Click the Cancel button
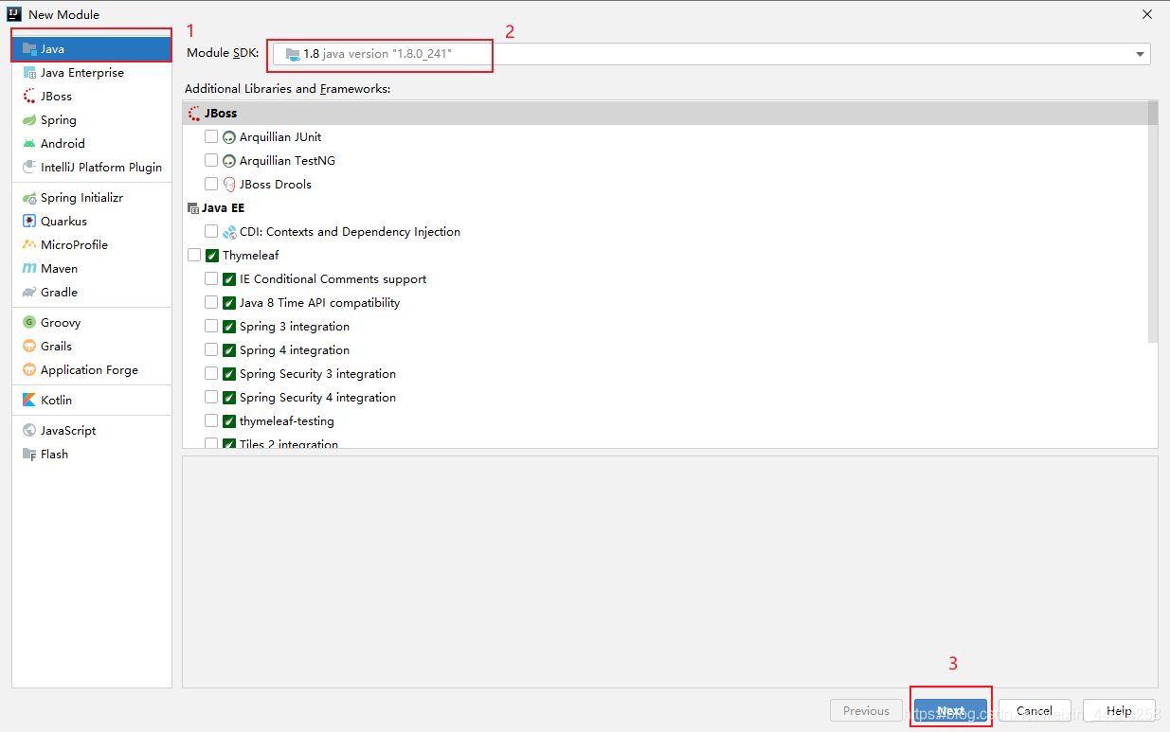The height and width of the screenshot is (732, 1170). click(x=1035, y=710)
